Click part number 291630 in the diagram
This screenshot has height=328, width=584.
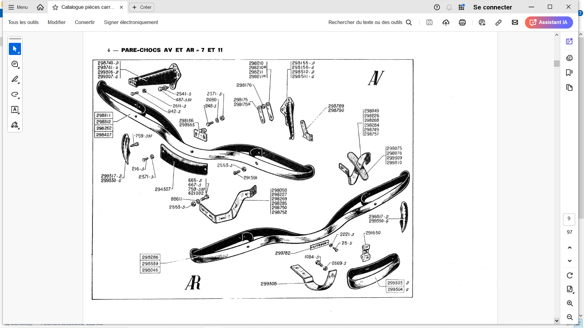pyautogui.click(x=373, y=233)
